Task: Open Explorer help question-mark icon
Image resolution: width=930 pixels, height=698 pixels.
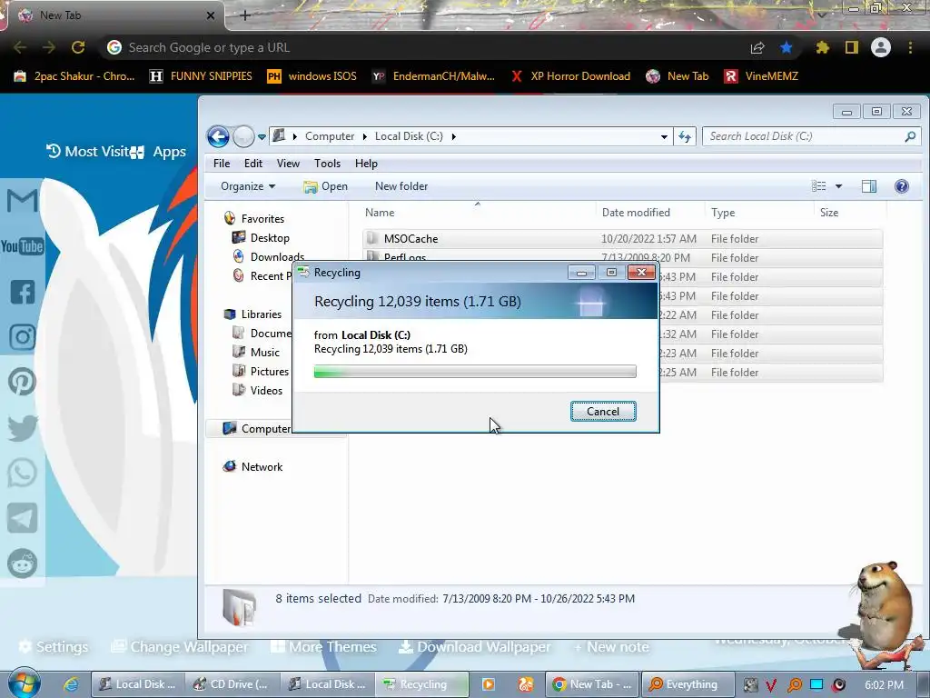Action: (902, 186)
